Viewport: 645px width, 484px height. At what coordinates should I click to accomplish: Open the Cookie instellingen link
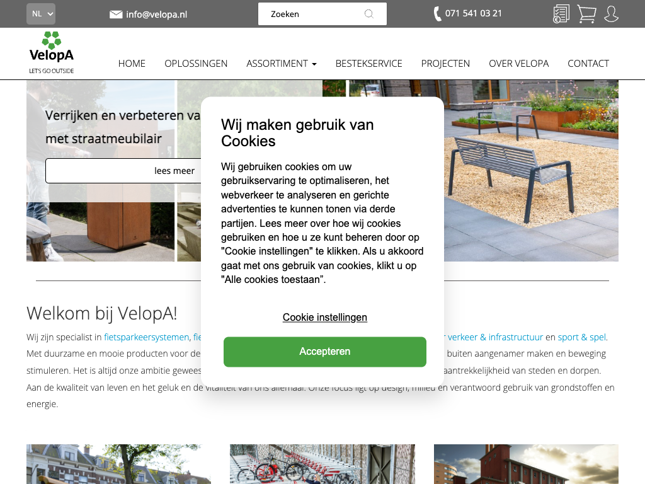pos(324,318)
